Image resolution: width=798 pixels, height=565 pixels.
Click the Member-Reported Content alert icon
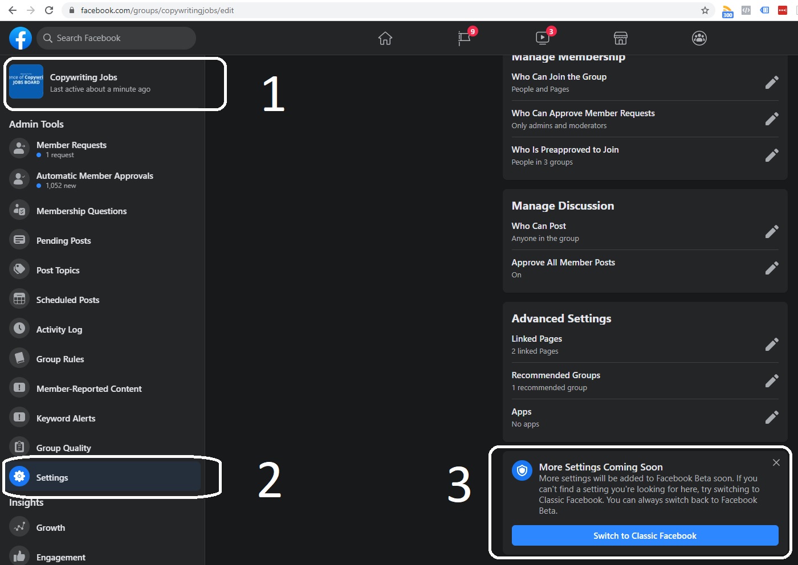19,387
